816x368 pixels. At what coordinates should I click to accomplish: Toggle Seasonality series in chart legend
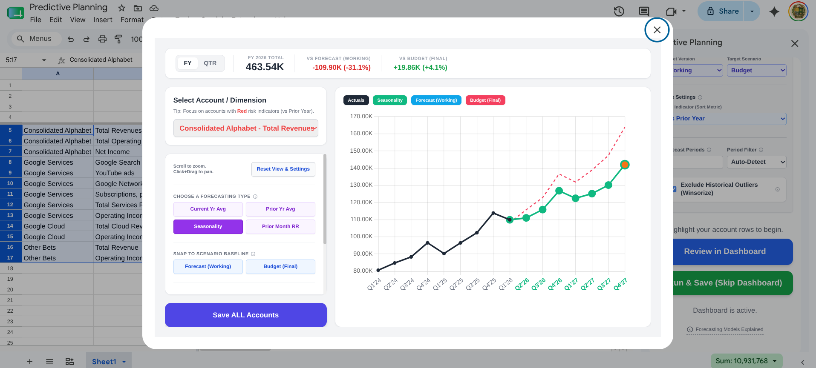[x=389, y=100]
